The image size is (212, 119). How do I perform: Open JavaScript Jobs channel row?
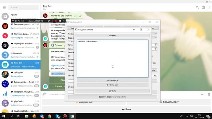(x=20, y=111)
